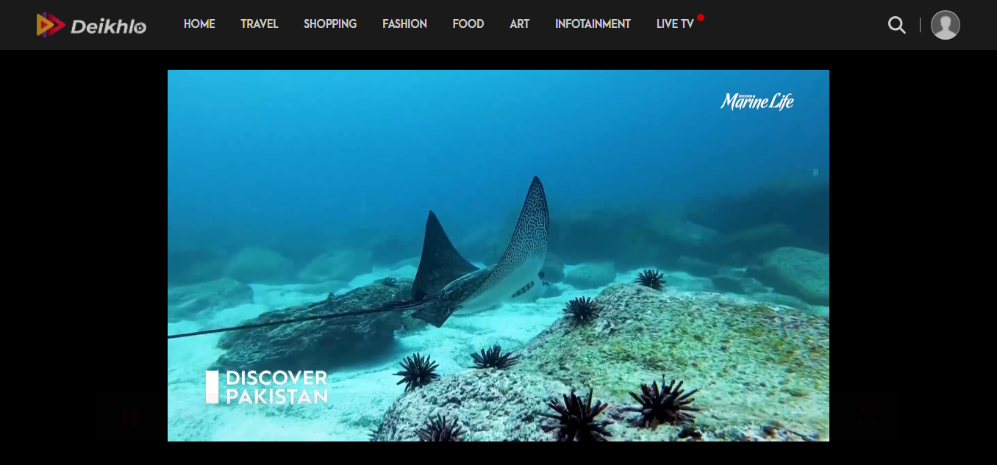Pause the video with the faded pause icon
Image resolution: width=997 pixels, height=465 pixels.
[129, 418]
